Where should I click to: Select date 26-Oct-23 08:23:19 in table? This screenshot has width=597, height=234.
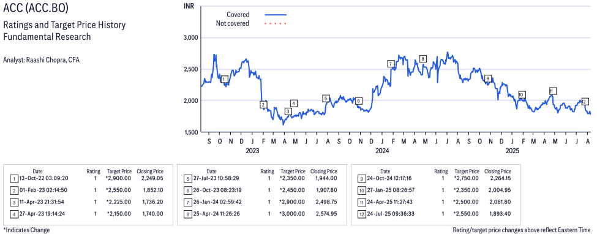coord(217,190)
